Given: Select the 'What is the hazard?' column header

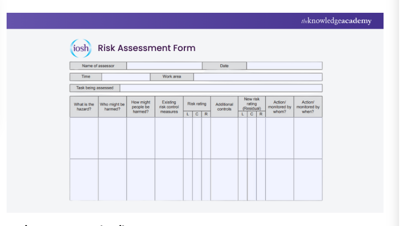Looking at the screenshot, I should [84, 107].
